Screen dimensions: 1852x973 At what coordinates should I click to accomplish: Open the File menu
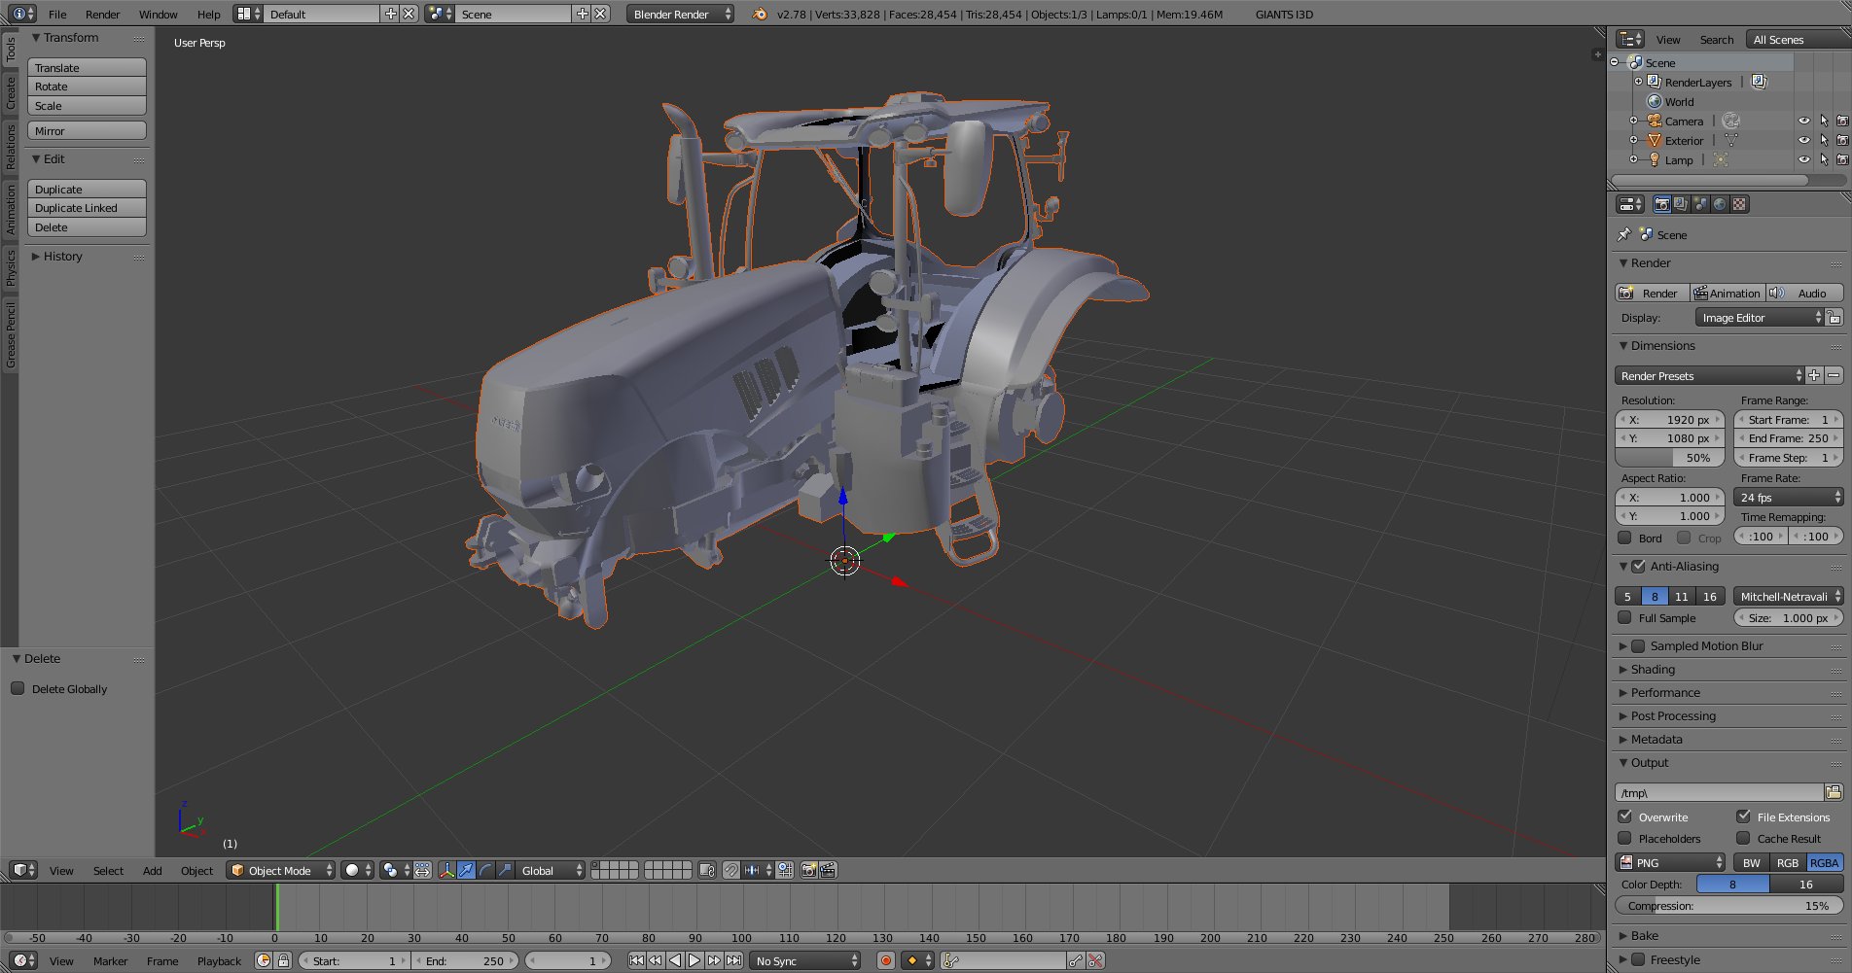point(57,14)
